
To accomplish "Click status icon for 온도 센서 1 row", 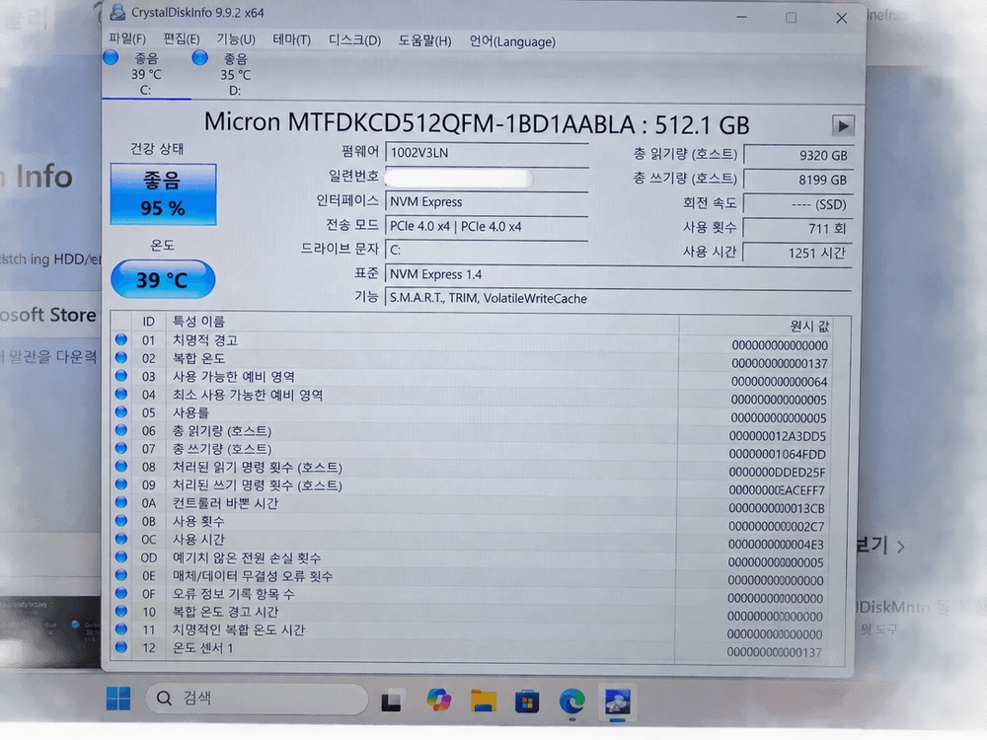I will tap(120, 647).
